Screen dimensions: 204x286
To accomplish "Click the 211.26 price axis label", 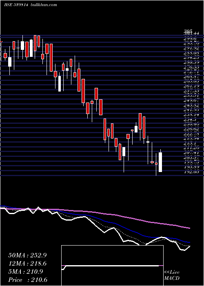I will (191, 148).
